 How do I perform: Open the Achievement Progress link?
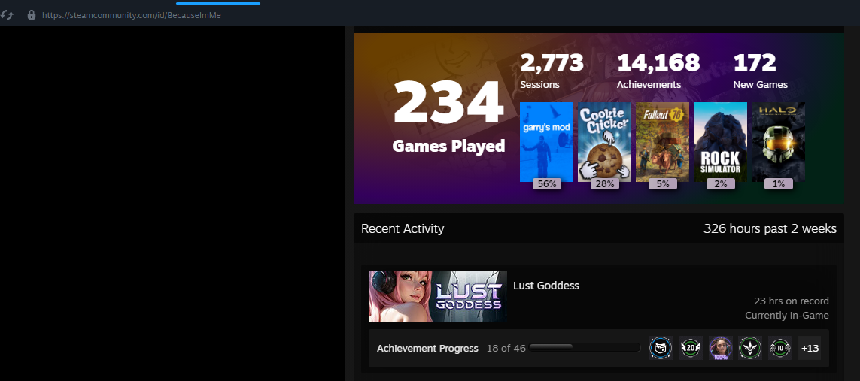coord(427,348)
